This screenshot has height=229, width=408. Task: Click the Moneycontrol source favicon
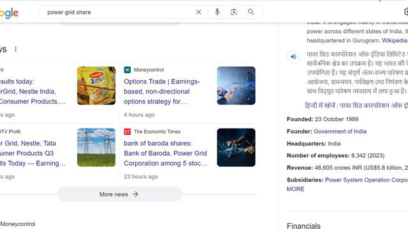[x=127, y=70]
